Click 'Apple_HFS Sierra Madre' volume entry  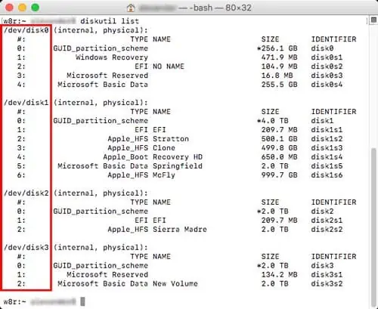click(157, 230)
